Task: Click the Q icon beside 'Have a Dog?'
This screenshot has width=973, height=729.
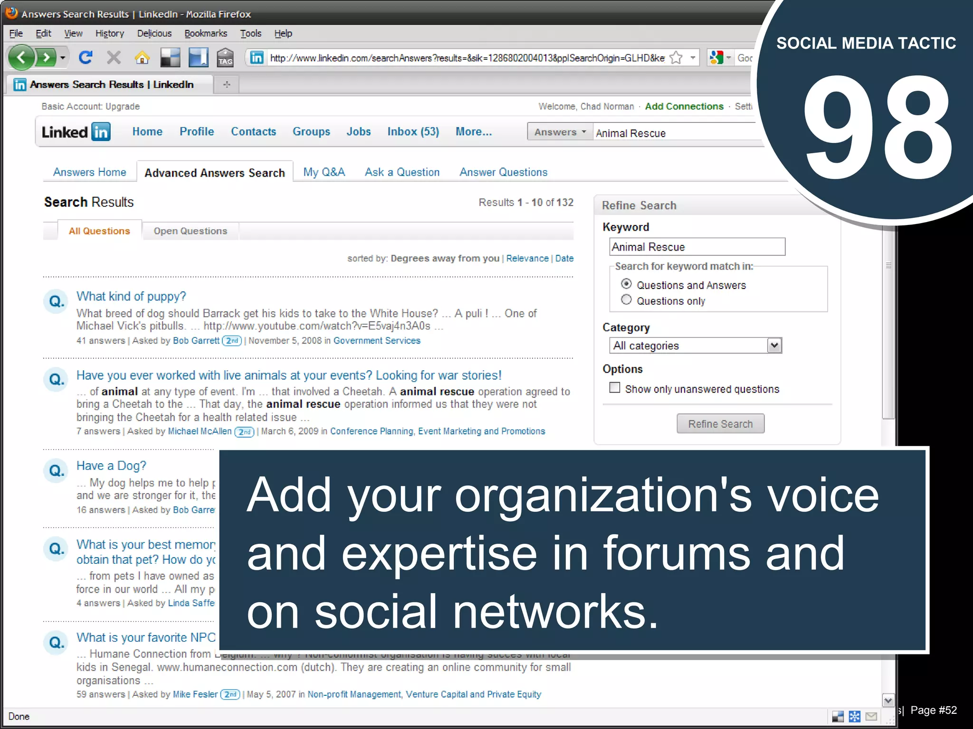Action: point(57,470)
